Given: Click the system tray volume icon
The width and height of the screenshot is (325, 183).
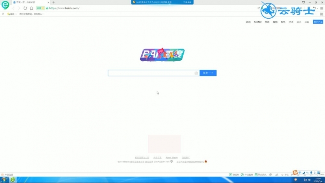Looking at the screenshot, I should (310, 180).
